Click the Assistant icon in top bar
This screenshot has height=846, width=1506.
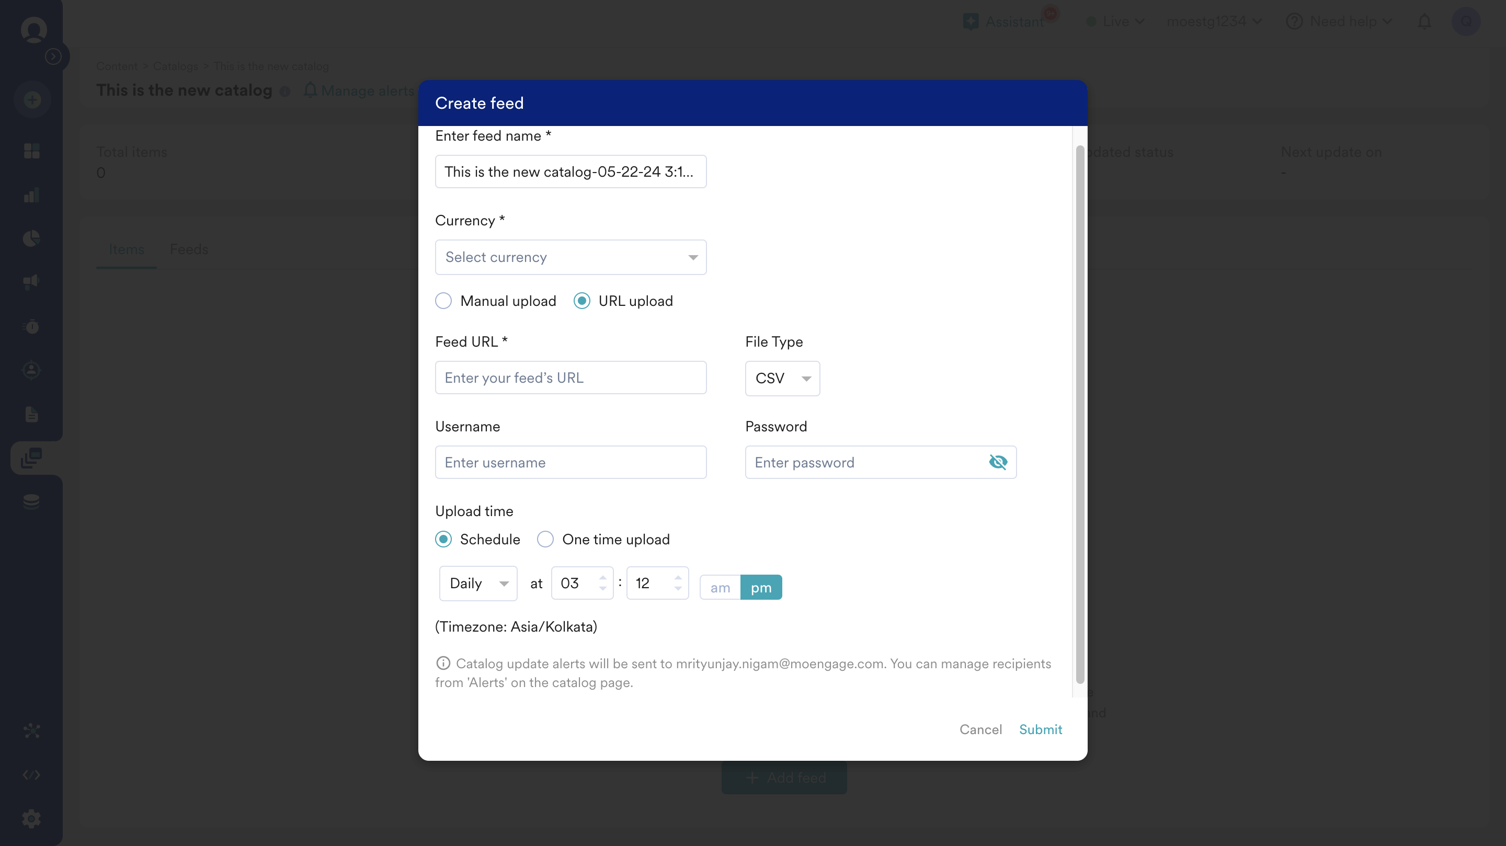971,21
